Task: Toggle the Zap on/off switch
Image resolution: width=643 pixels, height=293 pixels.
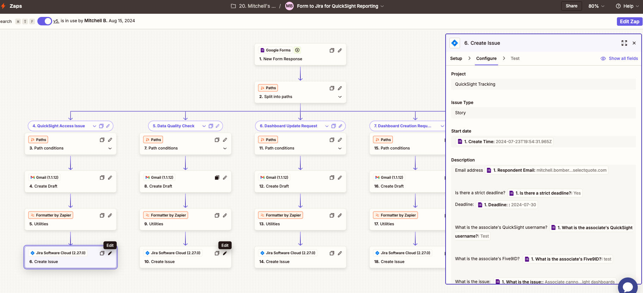Action: pos(45,21)
